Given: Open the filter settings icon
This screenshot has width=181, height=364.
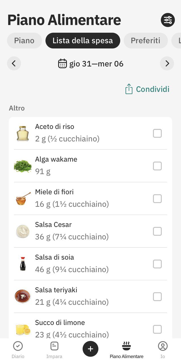Looking at the screenshot, I should 168,20.
